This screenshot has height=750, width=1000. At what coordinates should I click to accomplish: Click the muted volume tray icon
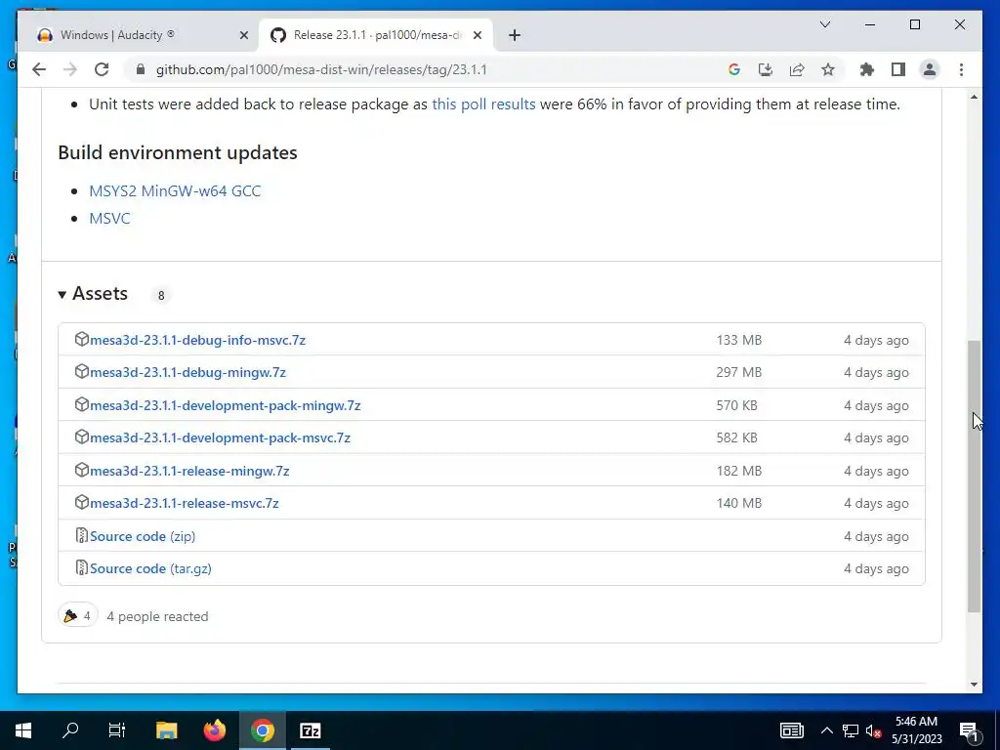click(x=874, y=730)
